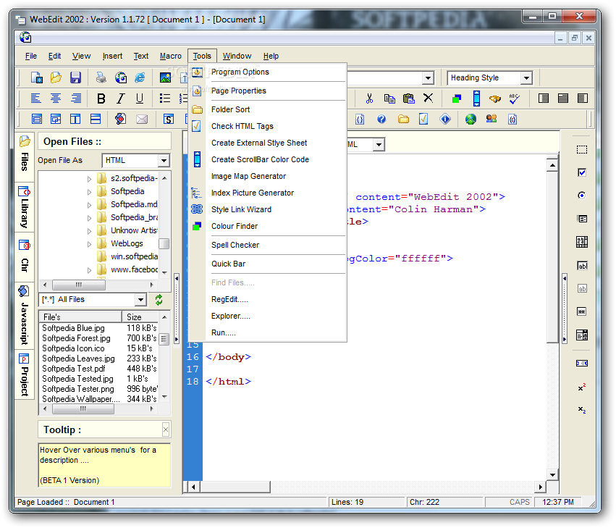The image size is (616, 528).
Task: Select Softpedia Test.pdf in file list
Action: pos(74,369)
